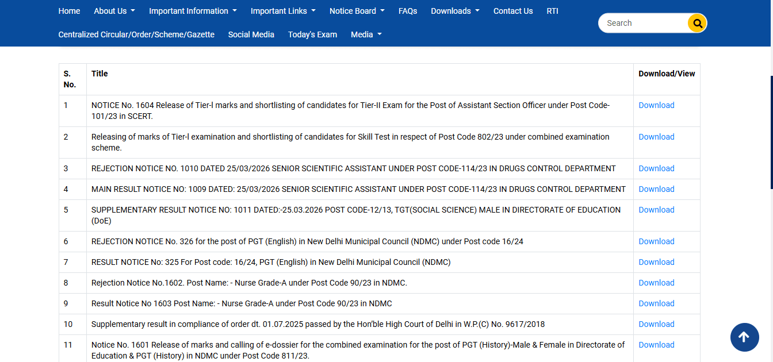The width and height of the screenshot is (773, 362).
Task: Click inside the Search input box
Action: (644, 23)
